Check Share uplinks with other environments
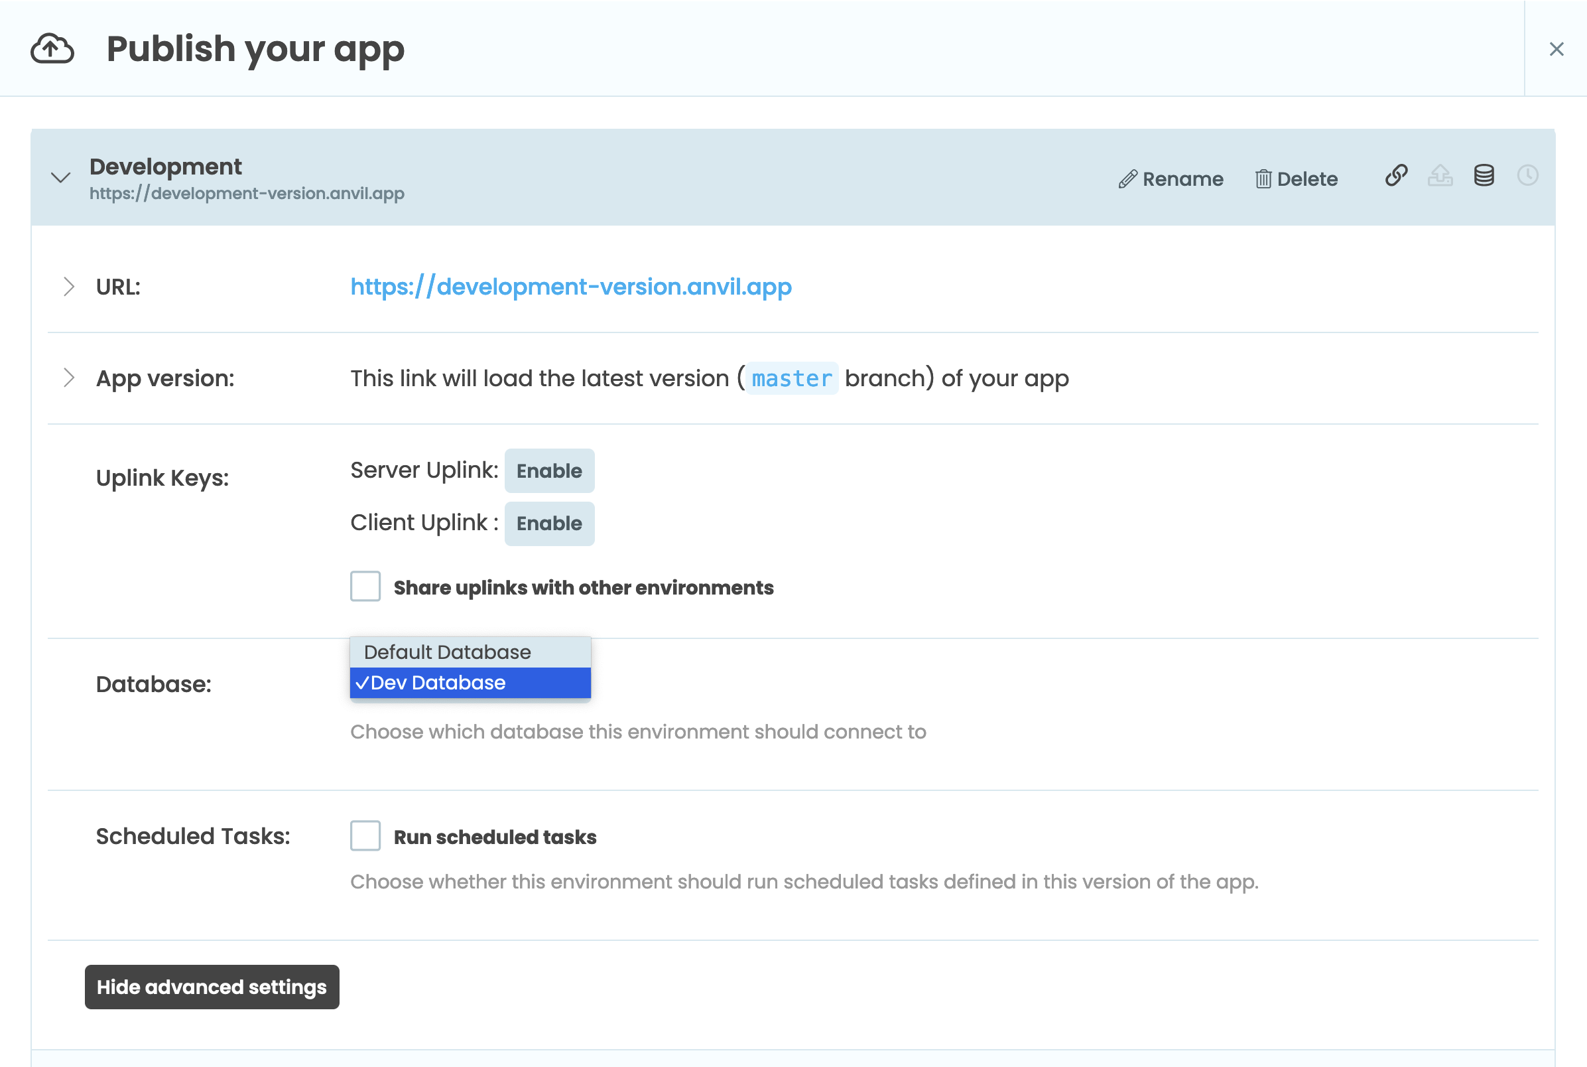This screenshot has width=1587, height=1067. click(x=365, y=587)
